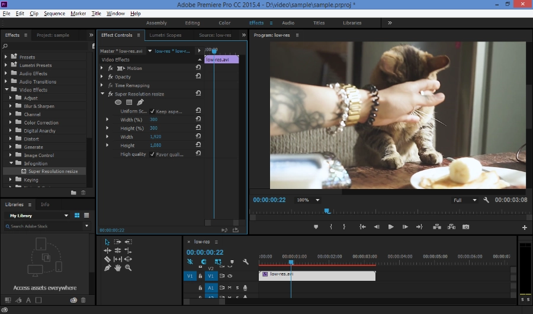Viewport: 533px width, 314px height.
Task: Click the Lift button
Action: tap(437, 227)
